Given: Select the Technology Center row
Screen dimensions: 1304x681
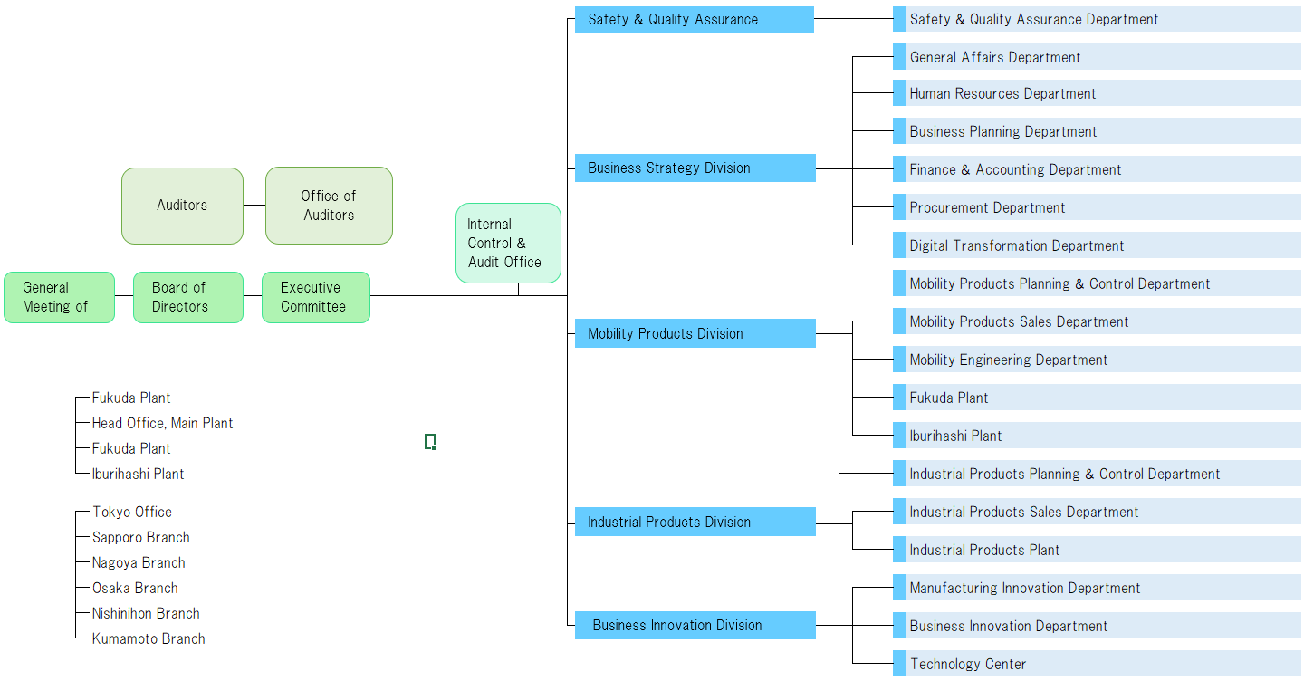Looking at the screenshot, I should pos(968,664).
